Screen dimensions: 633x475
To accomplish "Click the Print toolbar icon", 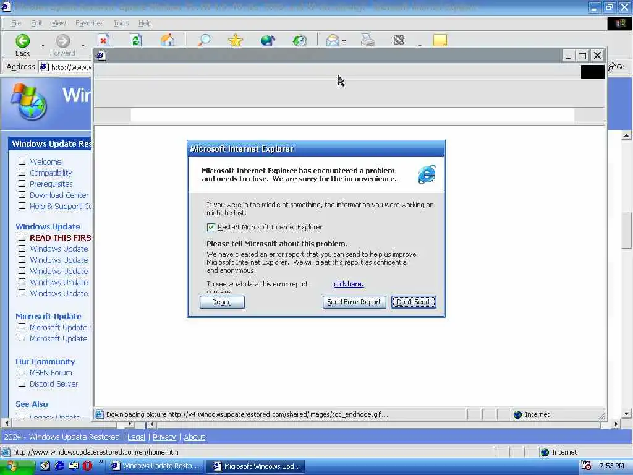I will click(367, 40).
